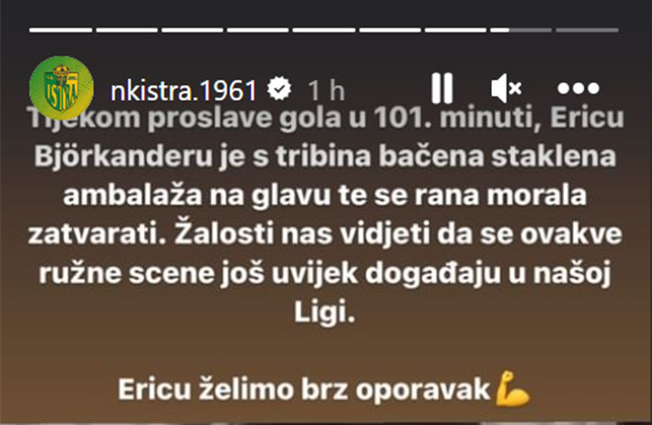652x425 pixels.
Task: Select the currently playing eighth segment bar
Action: (x=521, y=30)
